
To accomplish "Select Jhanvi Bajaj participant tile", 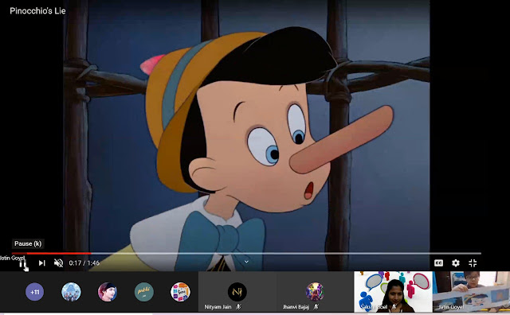I will coord(315,292).
